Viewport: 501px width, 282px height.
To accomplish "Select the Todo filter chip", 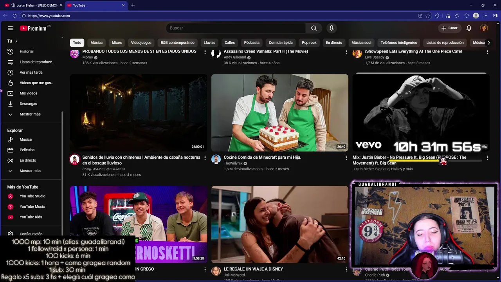I will pos(77,43).
